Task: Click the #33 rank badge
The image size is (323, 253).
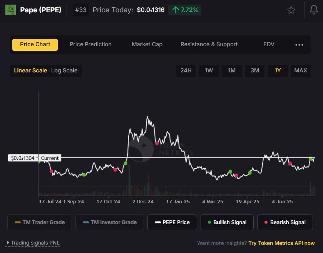Action: (x=81, y=10)
